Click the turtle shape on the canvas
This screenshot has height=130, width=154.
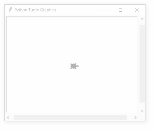click(x=74, y=66)
